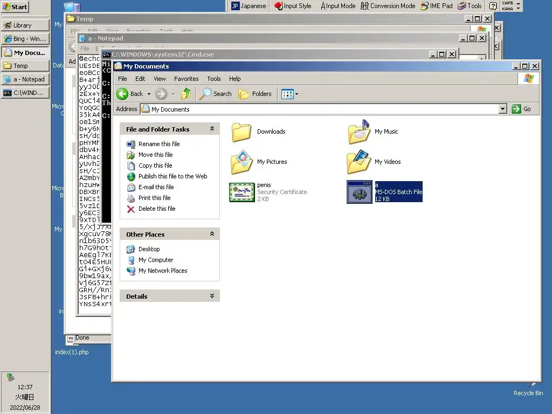Switch to Temp taskbar button
Screen dimensions: 552x414
[25, 66]
